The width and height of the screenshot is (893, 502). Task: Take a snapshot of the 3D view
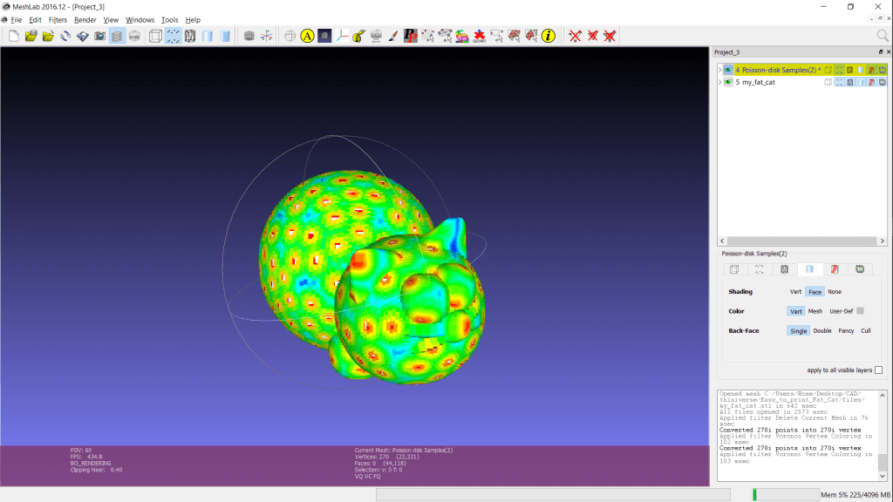98,36
